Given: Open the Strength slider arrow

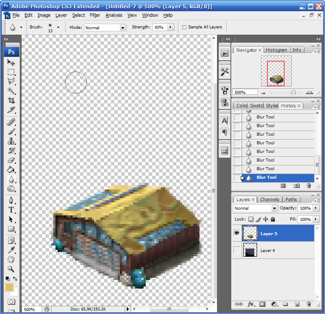Looking at the screenshot, I should click(x=170, y=27).
